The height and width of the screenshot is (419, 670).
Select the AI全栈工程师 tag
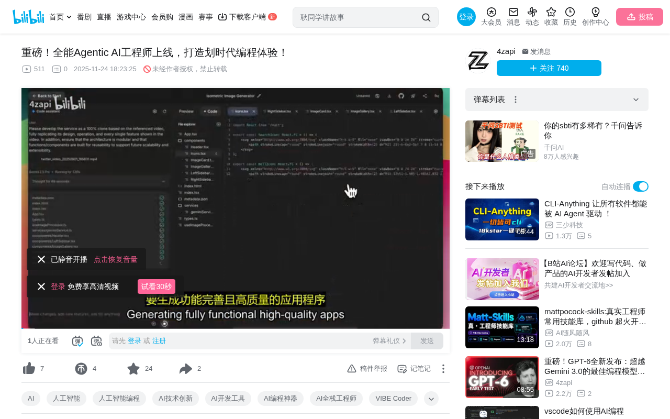[x=336, y=399]
